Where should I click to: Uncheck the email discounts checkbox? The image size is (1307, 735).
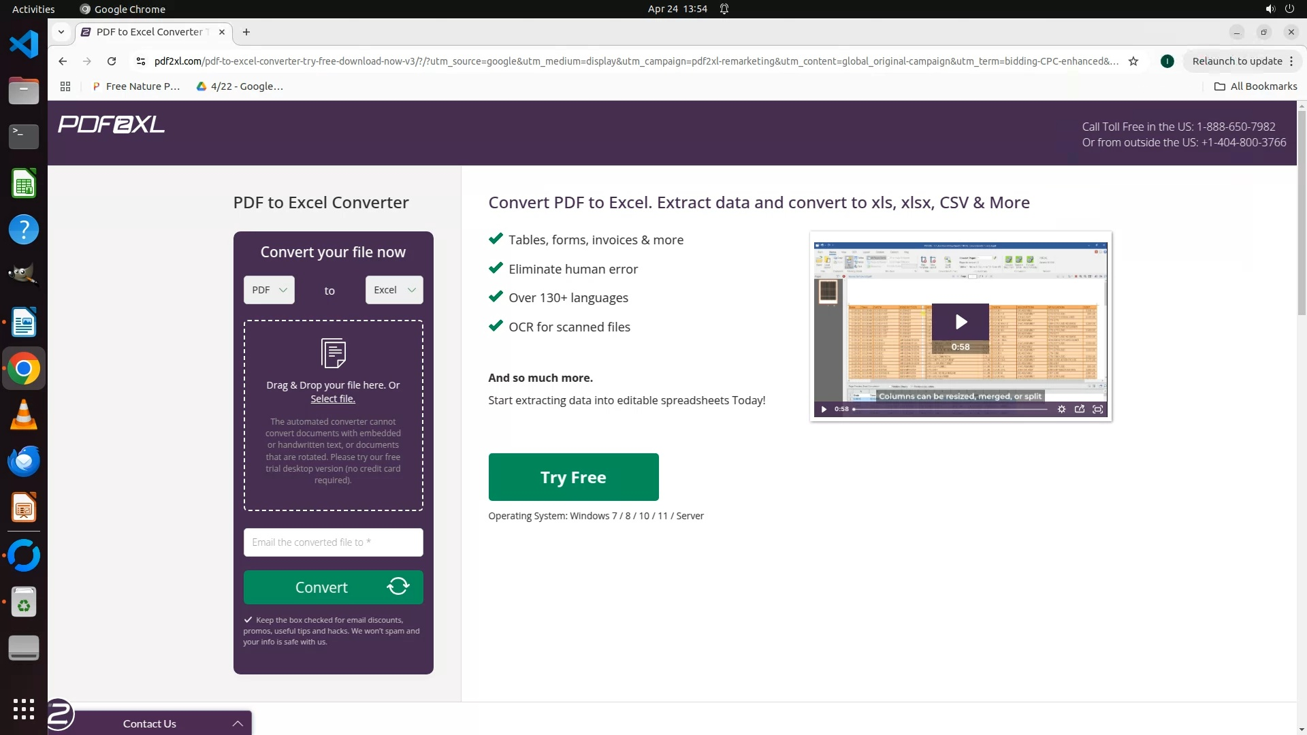point(248,620)
